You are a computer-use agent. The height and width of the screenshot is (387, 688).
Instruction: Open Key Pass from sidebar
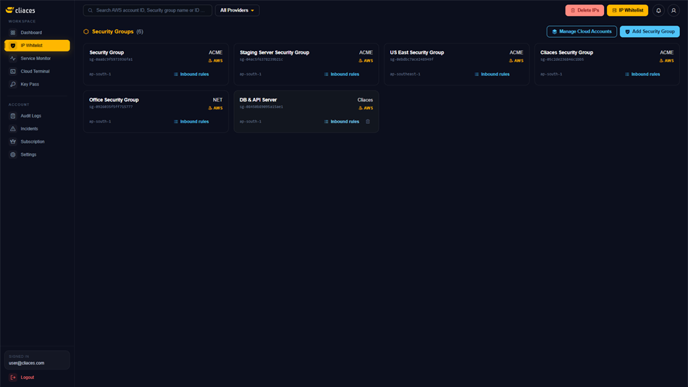(x=37, y=84)
